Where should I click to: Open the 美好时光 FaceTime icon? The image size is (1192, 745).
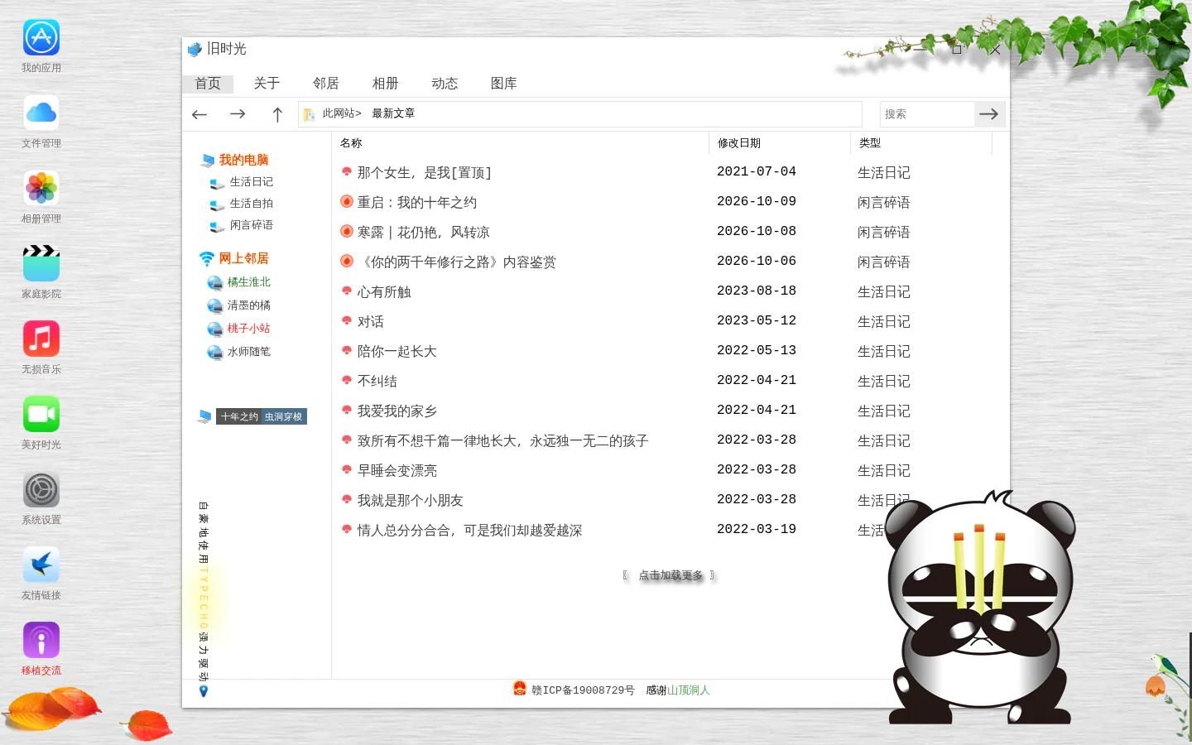pyautogui.click(x=41, y=414)
